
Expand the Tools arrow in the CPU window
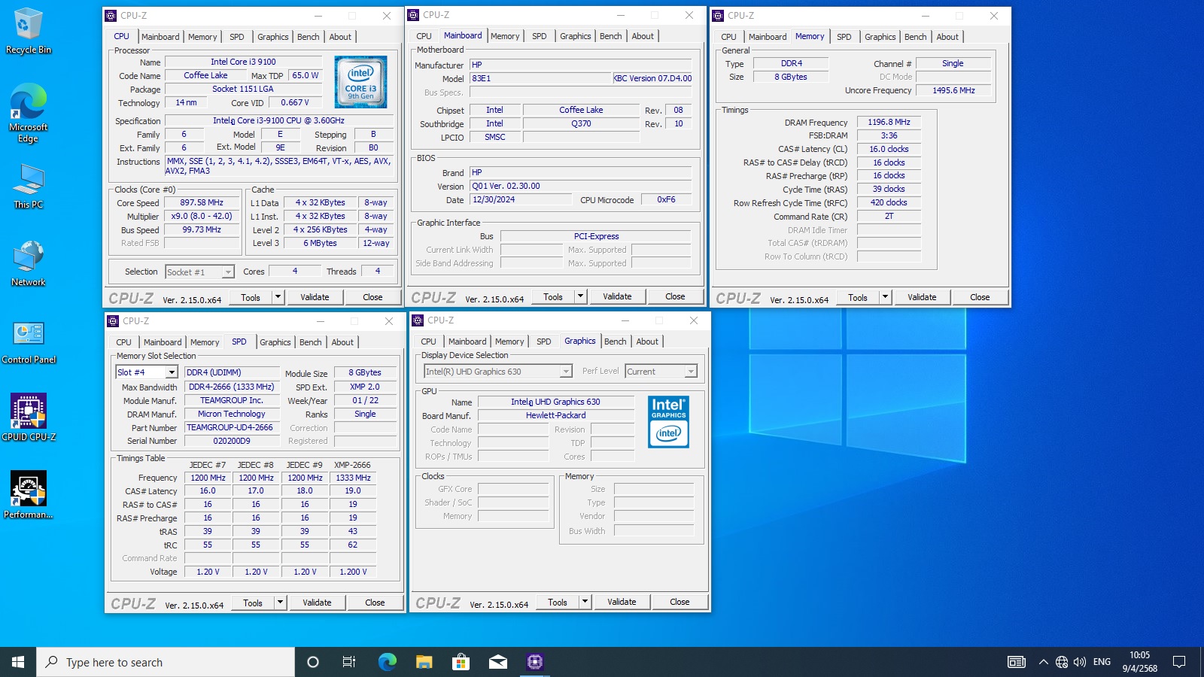pyautogui.click(x=277, y=297)
